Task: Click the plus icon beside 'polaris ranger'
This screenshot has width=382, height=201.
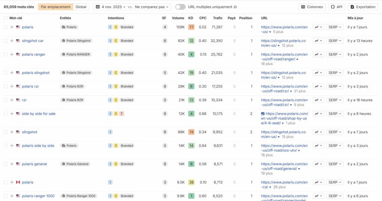Action: pyautogui.click(x=12, y=54)
